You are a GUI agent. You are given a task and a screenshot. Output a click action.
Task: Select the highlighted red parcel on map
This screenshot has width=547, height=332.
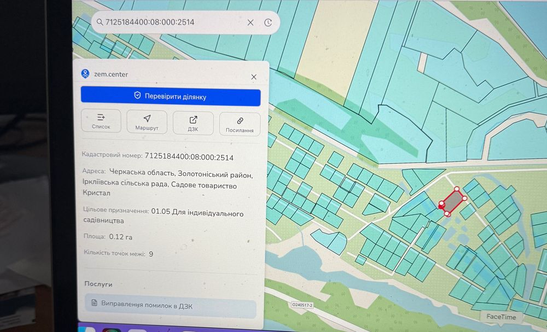(453, 201)
